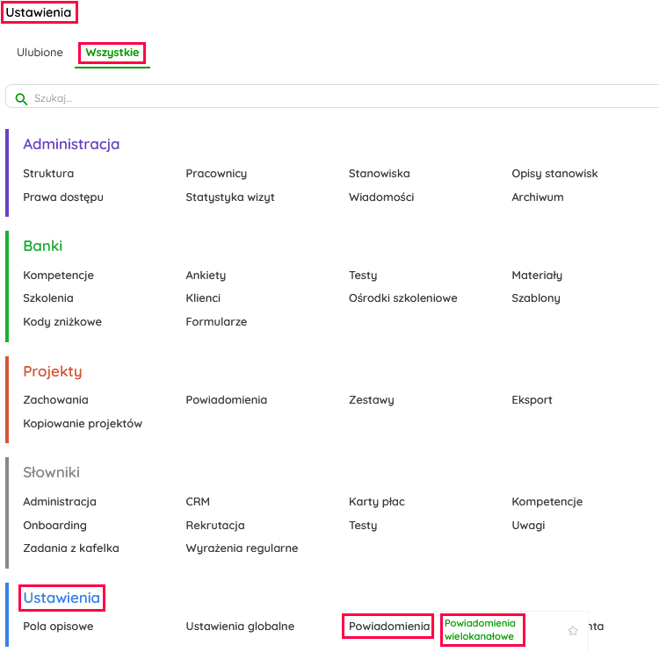Select Ośrodki szkoleniowe
Image resolution: width=659 pixels, height=652 pixels.
402,298
